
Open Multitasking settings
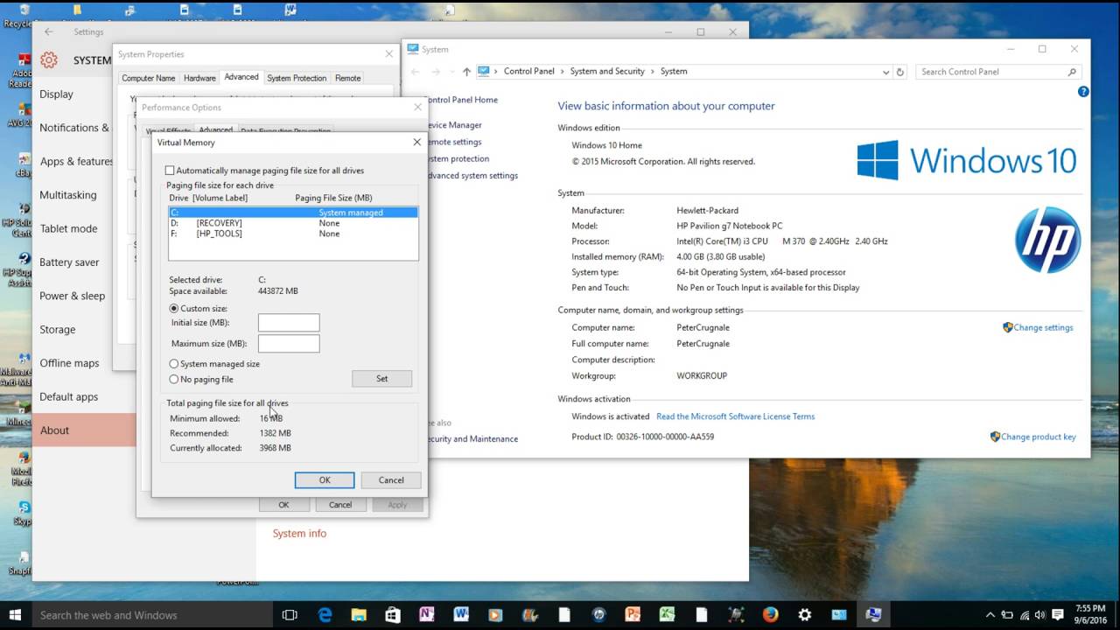[x=68, y=195]
